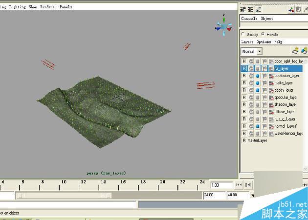
Task: Click the render settings icon on shadow_layer
Action: (271, 105)
